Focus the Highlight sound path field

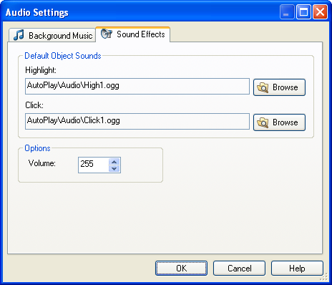click(137, 86)
